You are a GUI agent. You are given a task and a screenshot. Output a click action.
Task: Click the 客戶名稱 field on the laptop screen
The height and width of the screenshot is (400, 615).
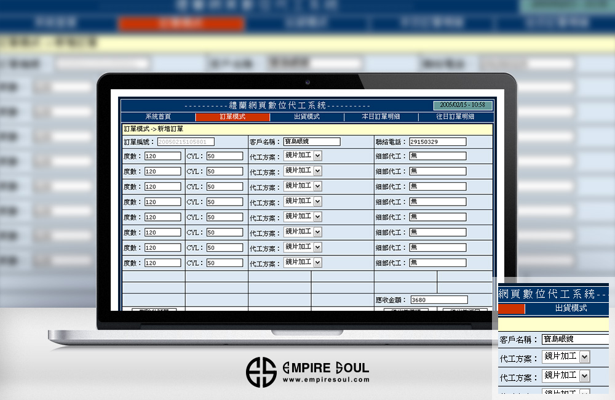pyautogui.click(x=312, y=142)
